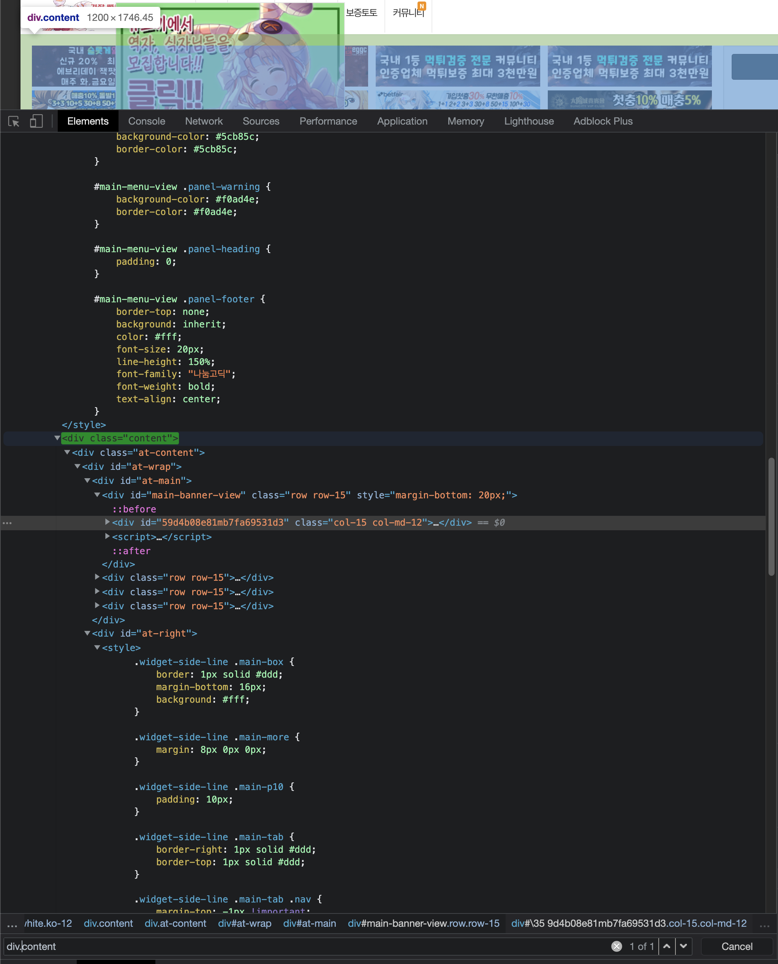Click the 커뮤니티 menu item on the page
778x964 pixels.
pos(408,13)
